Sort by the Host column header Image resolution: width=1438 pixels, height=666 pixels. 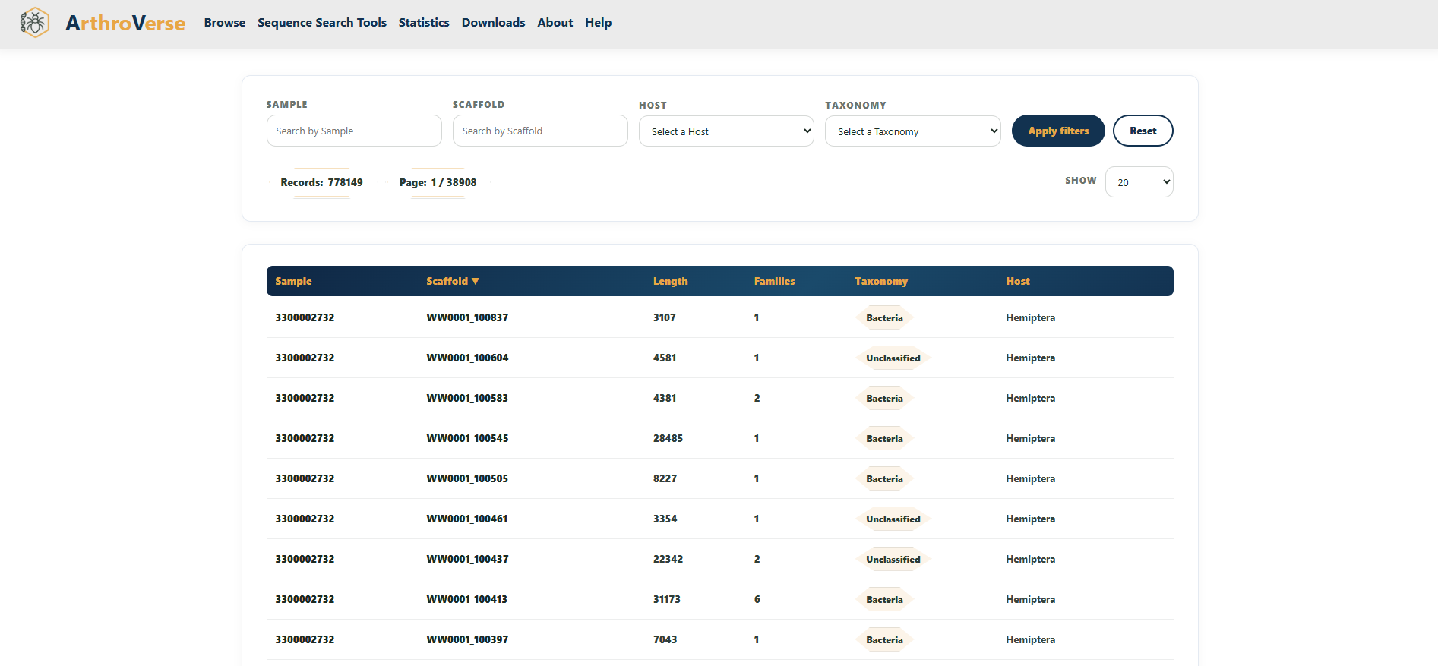click(x=1018, y=281)
